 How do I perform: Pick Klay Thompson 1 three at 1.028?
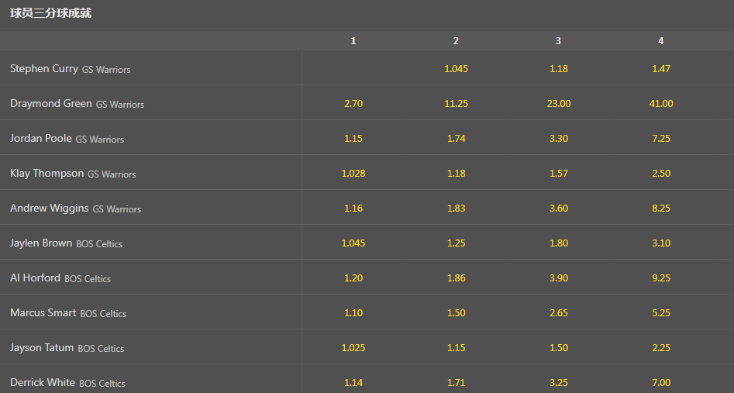coord(353,174)
